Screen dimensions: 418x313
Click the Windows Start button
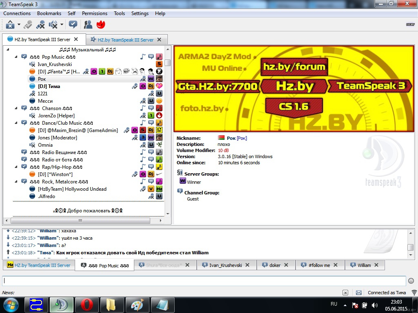point(11,305)
